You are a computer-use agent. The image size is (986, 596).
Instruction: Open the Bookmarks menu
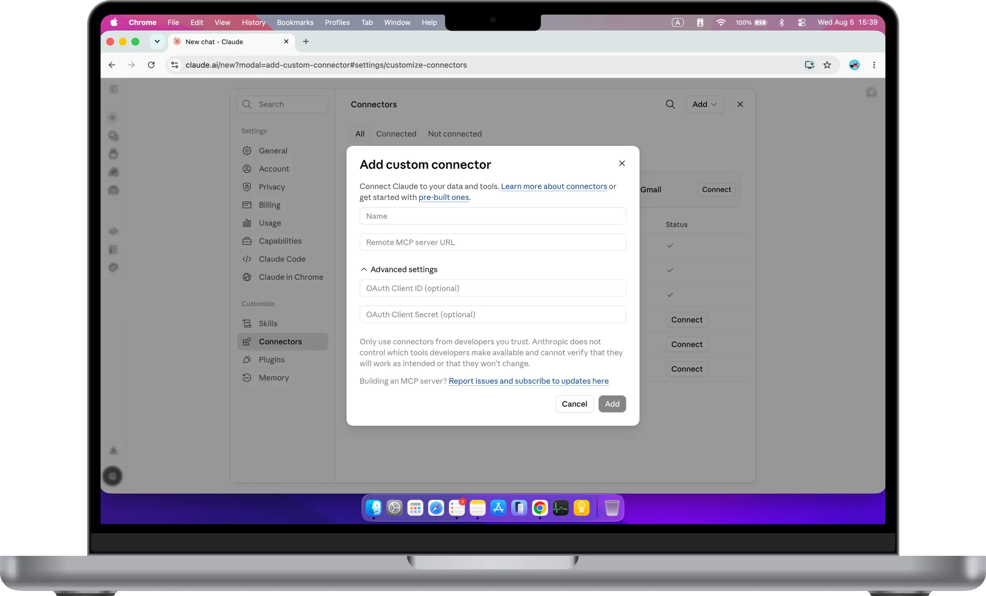(x=295, y=22)
